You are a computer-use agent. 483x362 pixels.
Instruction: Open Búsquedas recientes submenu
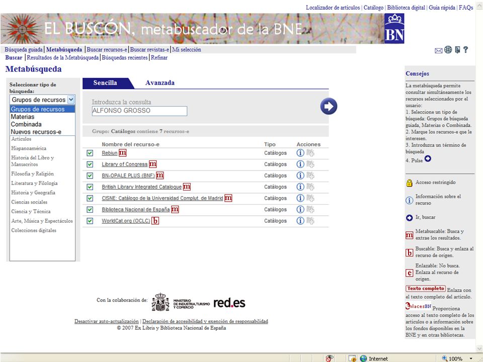click(125, 57)
